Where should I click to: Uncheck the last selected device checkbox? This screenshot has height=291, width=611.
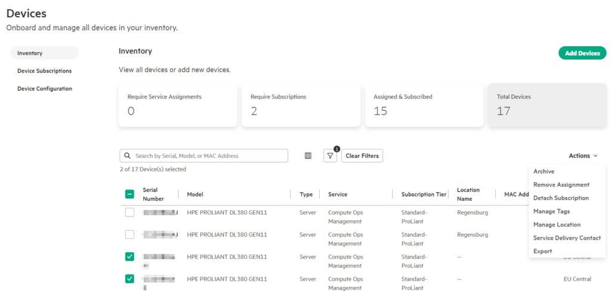(129, 279)
